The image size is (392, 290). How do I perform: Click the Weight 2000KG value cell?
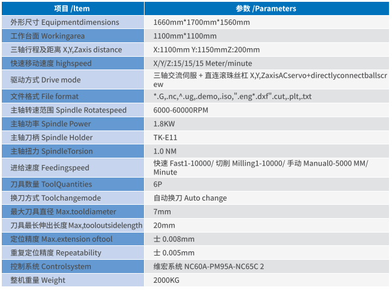pyautogui.click(x=167, y=280)
